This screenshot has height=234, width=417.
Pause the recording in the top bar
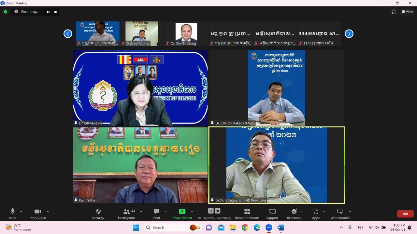48,12
